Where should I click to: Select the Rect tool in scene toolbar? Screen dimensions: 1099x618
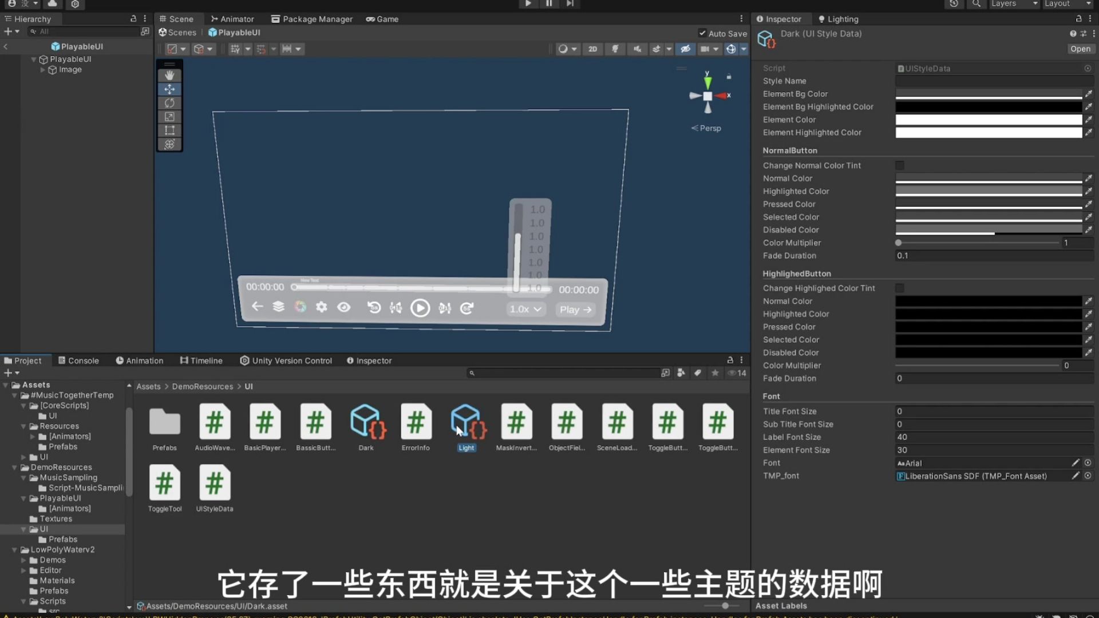coord(169,130)
